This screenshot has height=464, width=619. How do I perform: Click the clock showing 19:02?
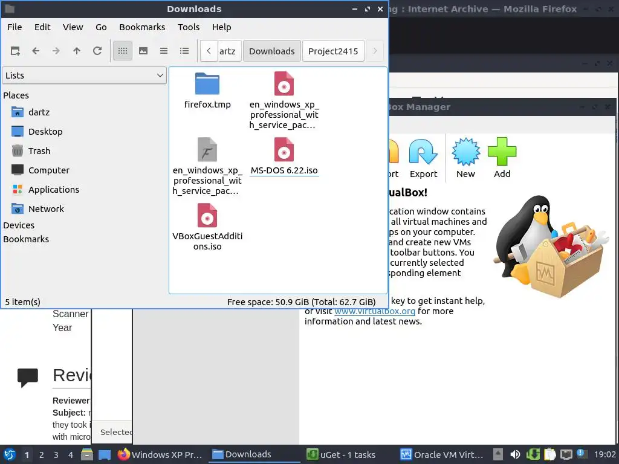[604, 454]
